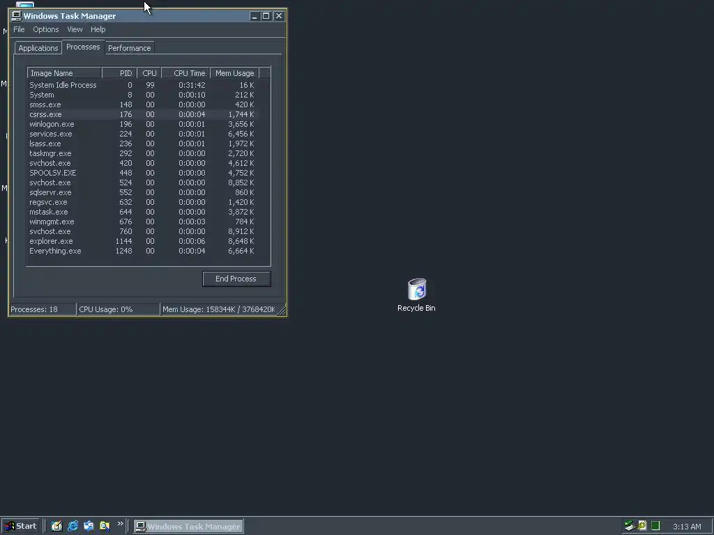Viewport: 714px width, 535px height.
Task: Select the Everything.exe process
Action: [x=142, y=251]
